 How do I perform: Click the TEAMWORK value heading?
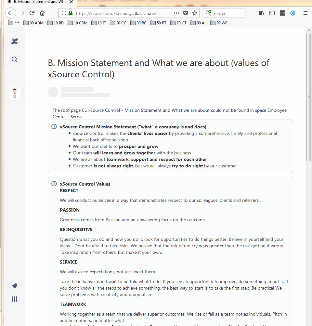tap(73, 304)
